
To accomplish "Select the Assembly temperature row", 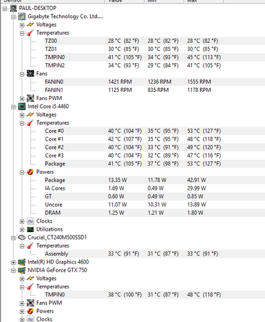I will point(154,254).
